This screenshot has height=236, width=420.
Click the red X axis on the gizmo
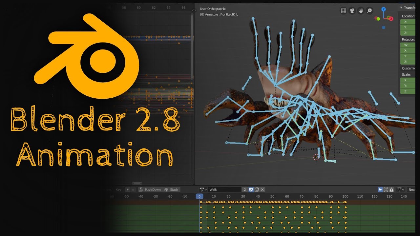click(391, 19)
